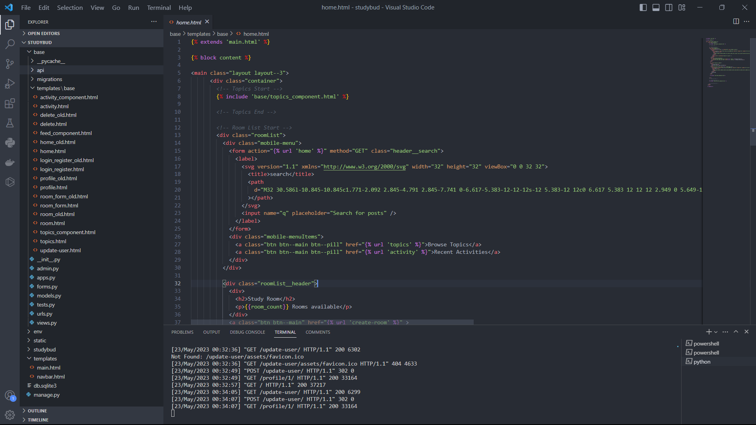Open the Search view in the activity bar
Screen dimensions: 756x425
point(9,44)
